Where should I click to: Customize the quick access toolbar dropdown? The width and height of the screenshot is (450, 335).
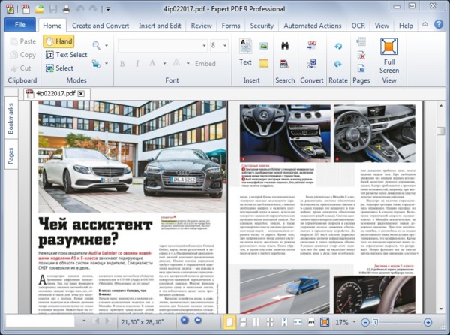coord(108,9)
